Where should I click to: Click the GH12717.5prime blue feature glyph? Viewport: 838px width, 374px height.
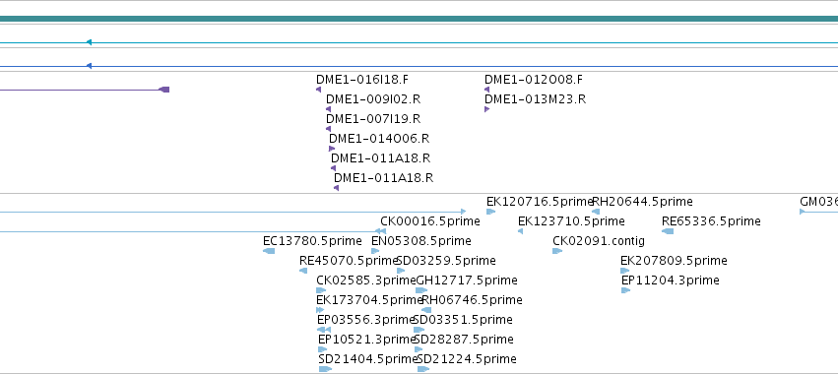click(x=421, y=290)
